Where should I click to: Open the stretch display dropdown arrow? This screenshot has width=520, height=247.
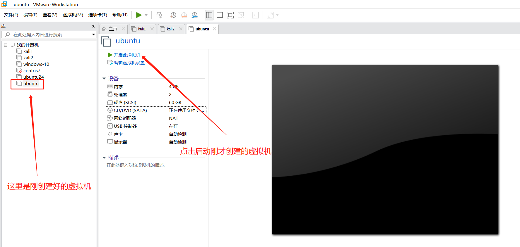pos(277,15)
